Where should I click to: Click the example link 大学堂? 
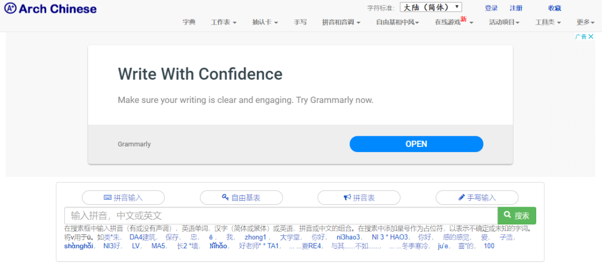tap(290, 237)
